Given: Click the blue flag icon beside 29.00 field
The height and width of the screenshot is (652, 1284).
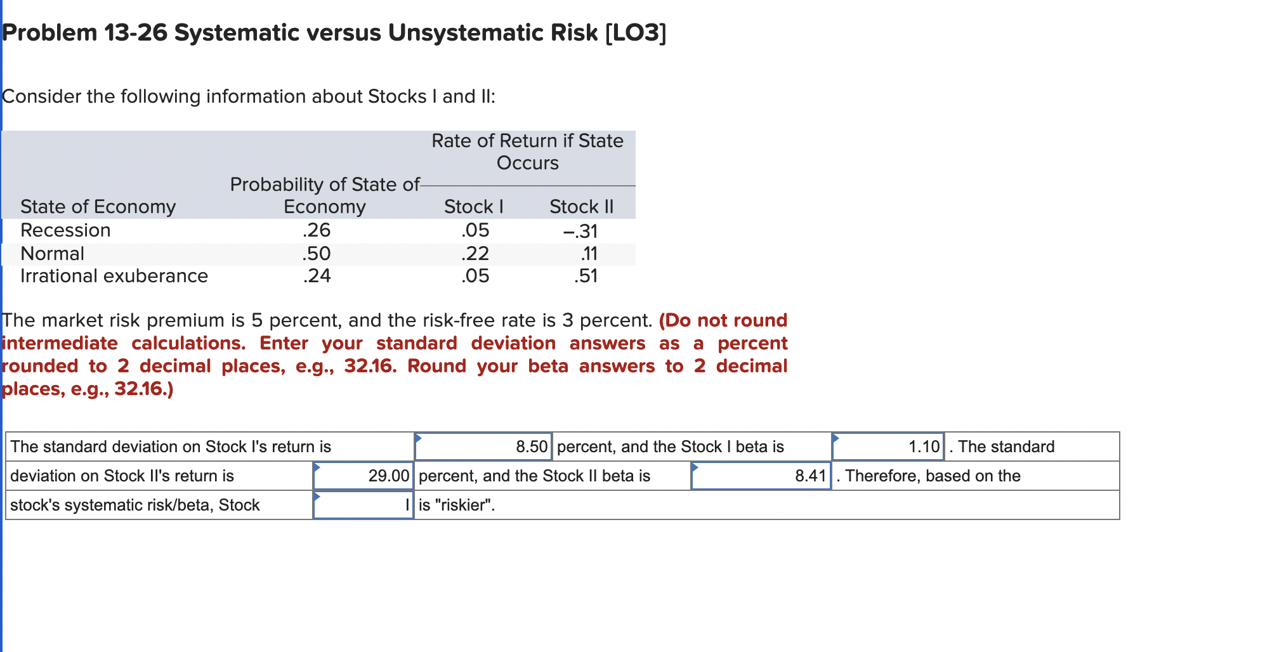Looking at the screenshot, I should pyautogui.click(x=318, y=467).
